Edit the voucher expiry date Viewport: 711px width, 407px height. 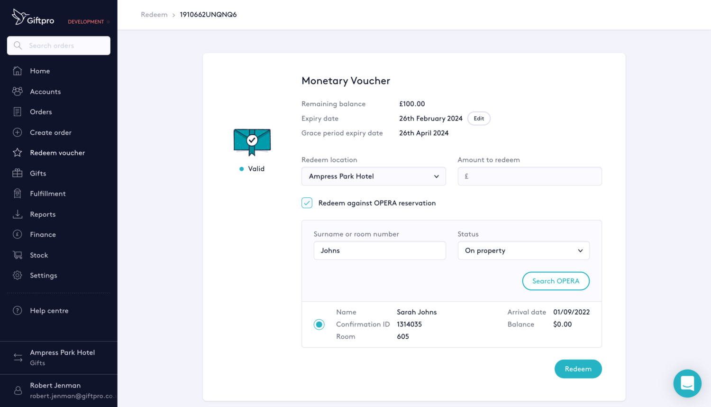click(479, 119)
